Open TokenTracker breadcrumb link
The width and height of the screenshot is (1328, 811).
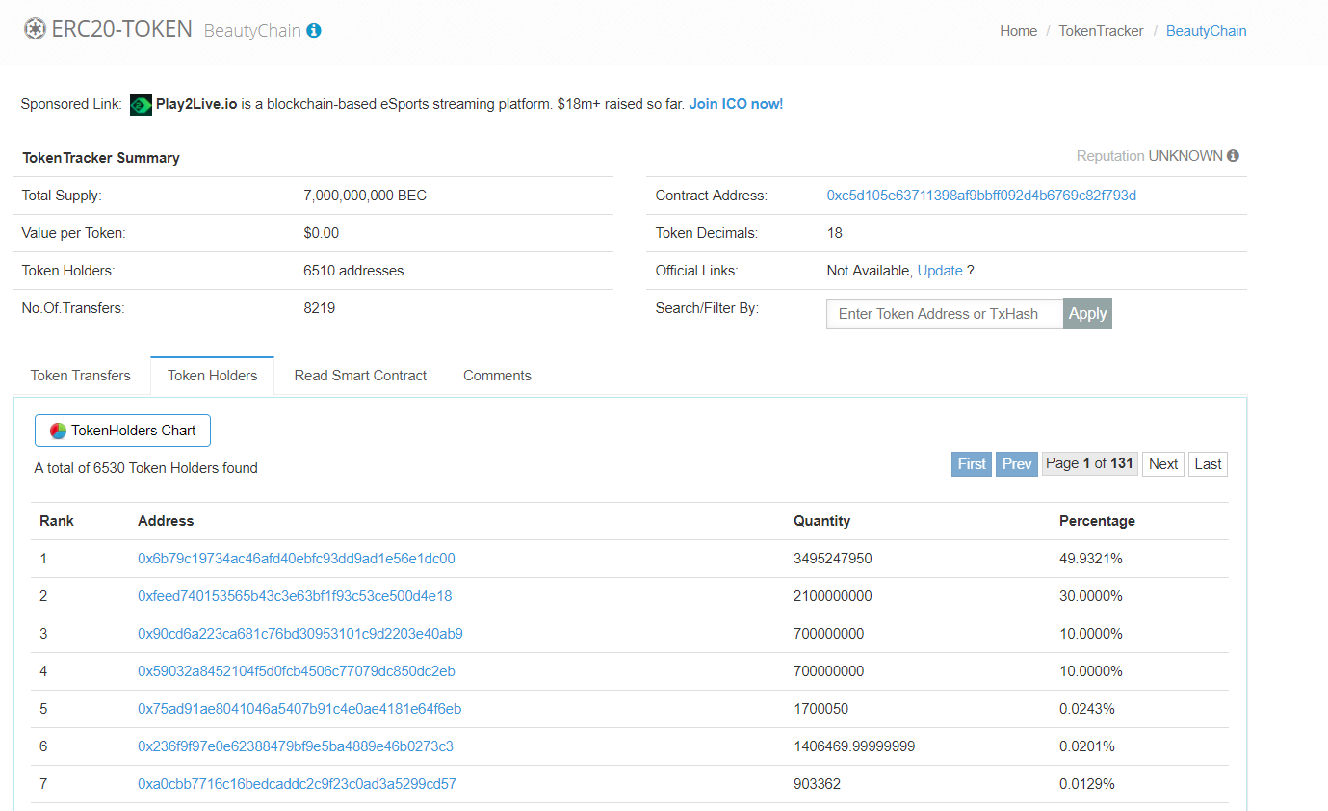pos(1101,31)
